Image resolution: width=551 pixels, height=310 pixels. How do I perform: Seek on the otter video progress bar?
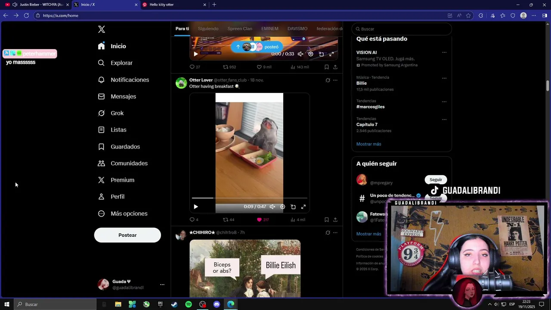point(250,198)
